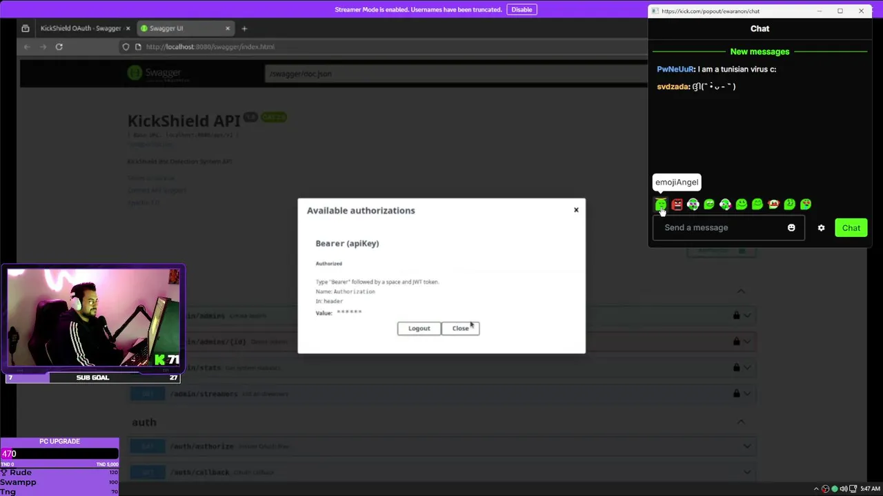Click the New messages divider label
This screenshot has width=883, height=496.
click(760, 52)
